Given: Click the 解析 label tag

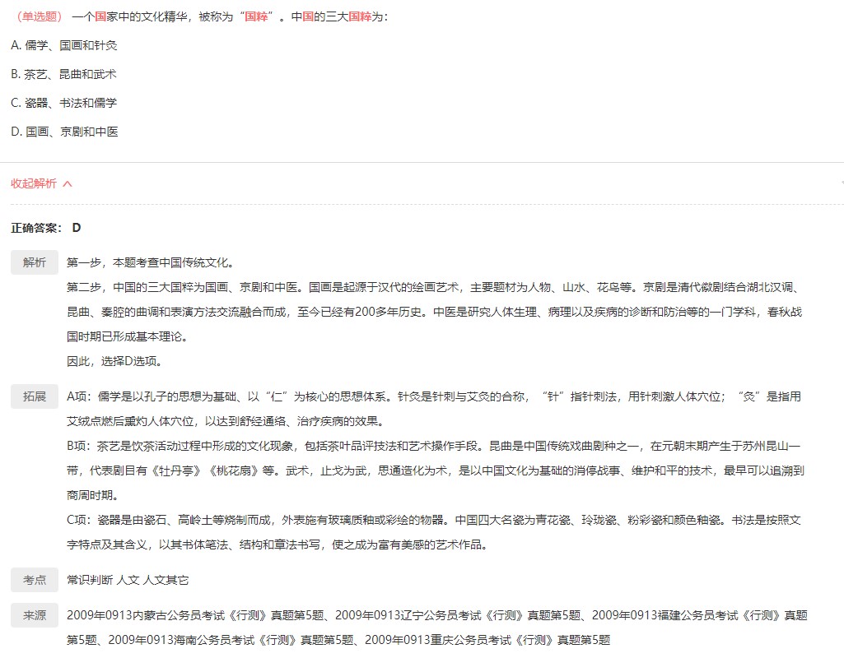Looking at the screenshot, I should click(x=35, y=262).
